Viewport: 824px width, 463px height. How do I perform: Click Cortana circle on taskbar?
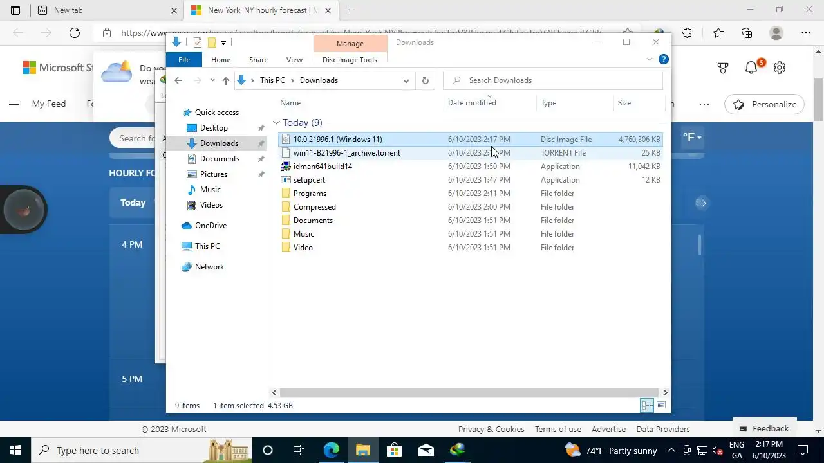pos(268,450)
